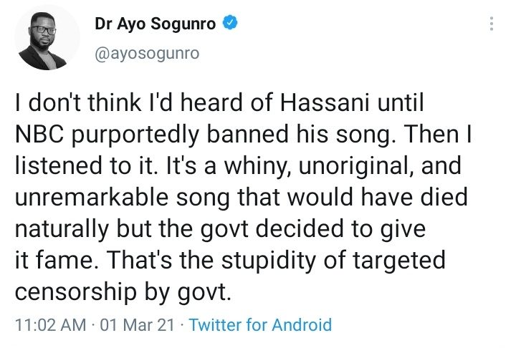516x348 pixels.
Task: Click the 11:02 AM timestamp
Action: coord(49,324)
